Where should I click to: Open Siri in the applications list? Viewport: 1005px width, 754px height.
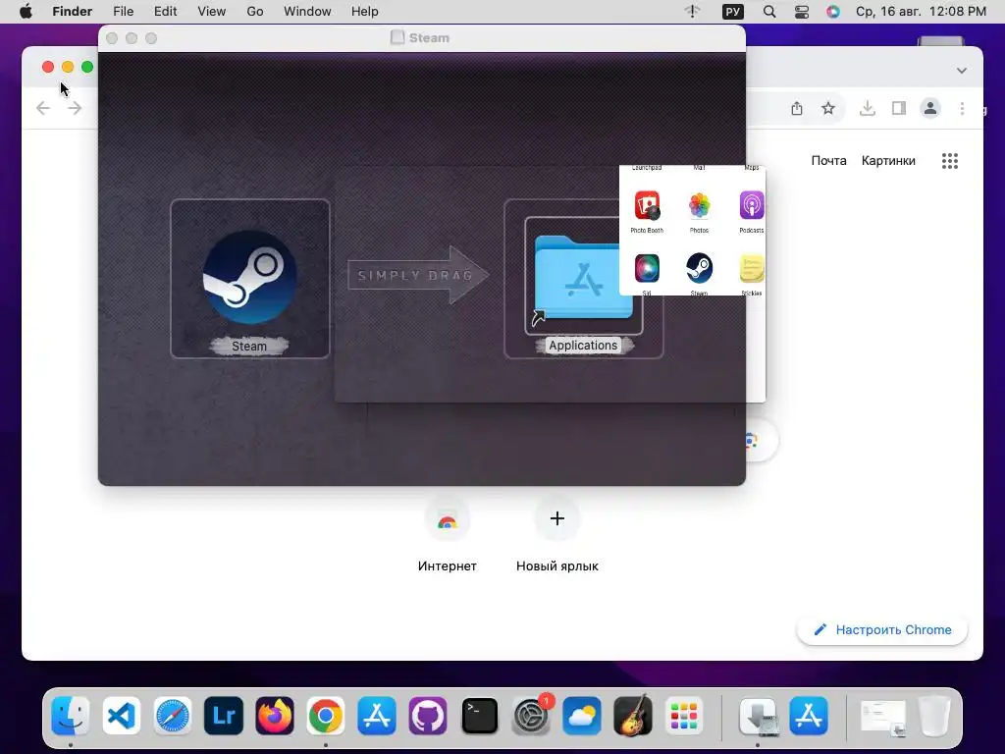pyautogui.click(x=647, y=268)
